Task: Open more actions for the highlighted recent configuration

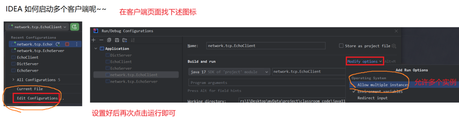Action: coord(76,44)
